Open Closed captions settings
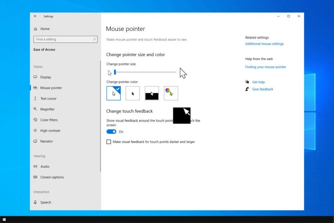The image size is (334, 223). click(x=52, y=177)
